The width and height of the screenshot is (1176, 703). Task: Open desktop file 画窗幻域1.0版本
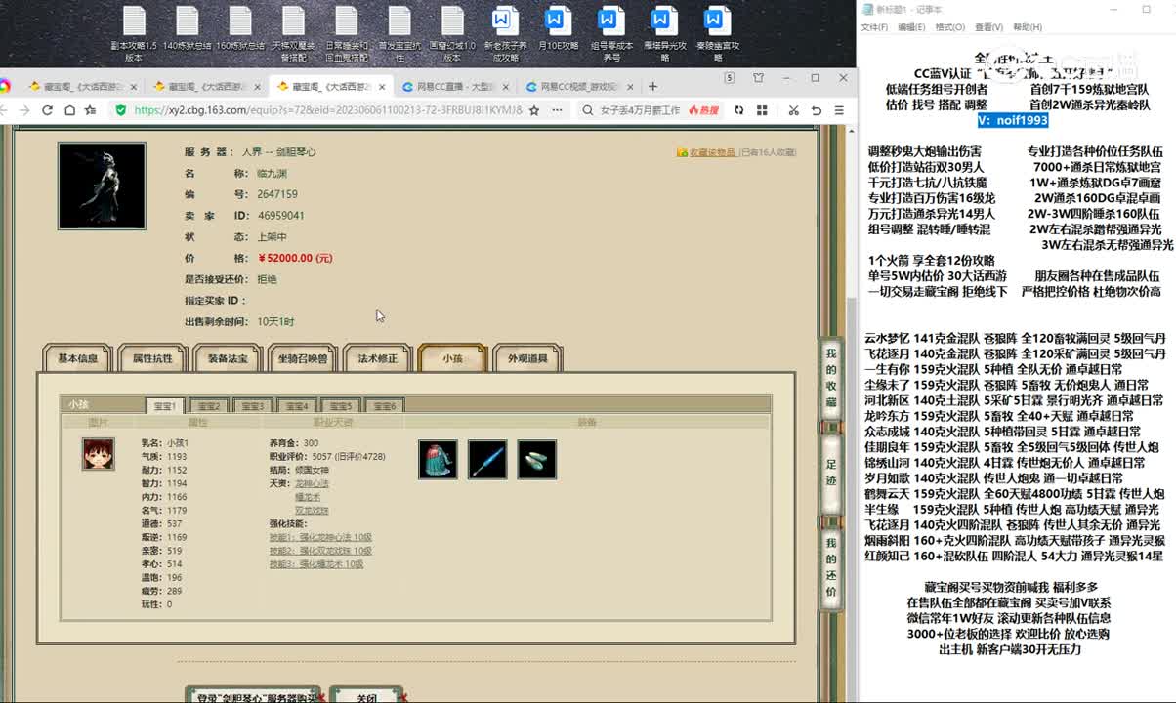click(x=452, y=34)
